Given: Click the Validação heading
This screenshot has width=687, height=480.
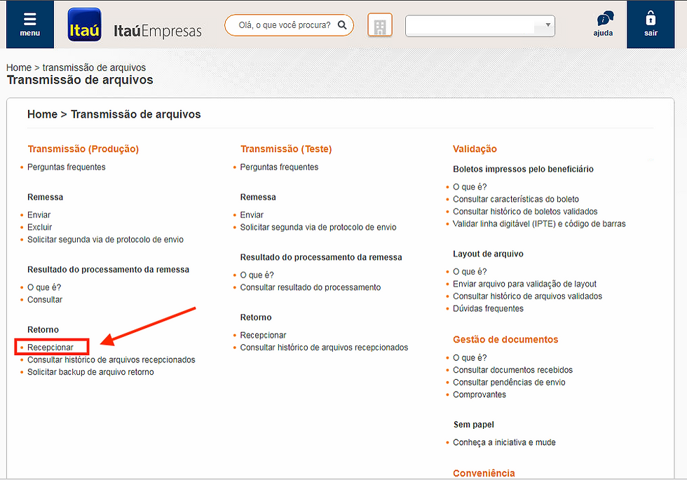Looking at the screenshot, I should 475,149.
